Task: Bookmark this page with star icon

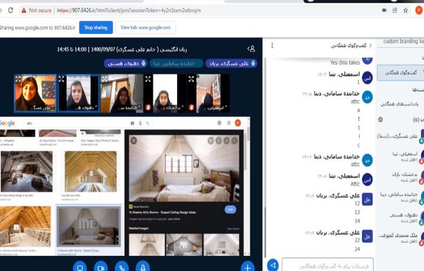Action: click(x=405, y=11)
